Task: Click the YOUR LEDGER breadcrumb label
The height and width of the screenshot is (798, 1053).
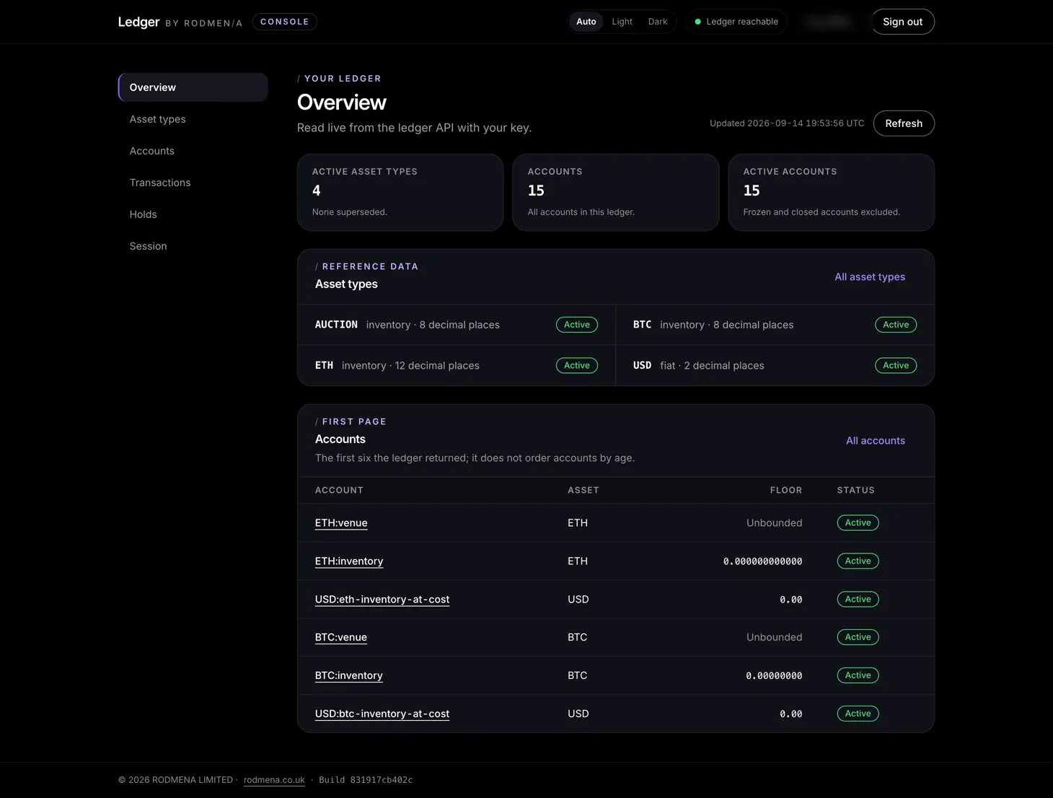Action: 343,79
